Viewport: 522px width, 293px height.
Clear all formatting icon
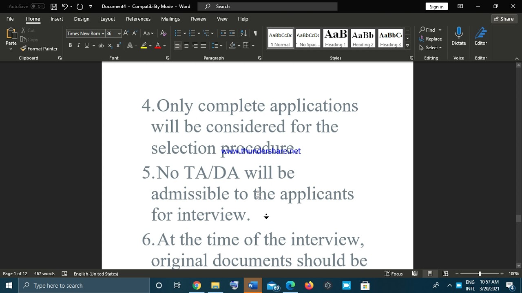pyautogui.click(x=164, y=33)
